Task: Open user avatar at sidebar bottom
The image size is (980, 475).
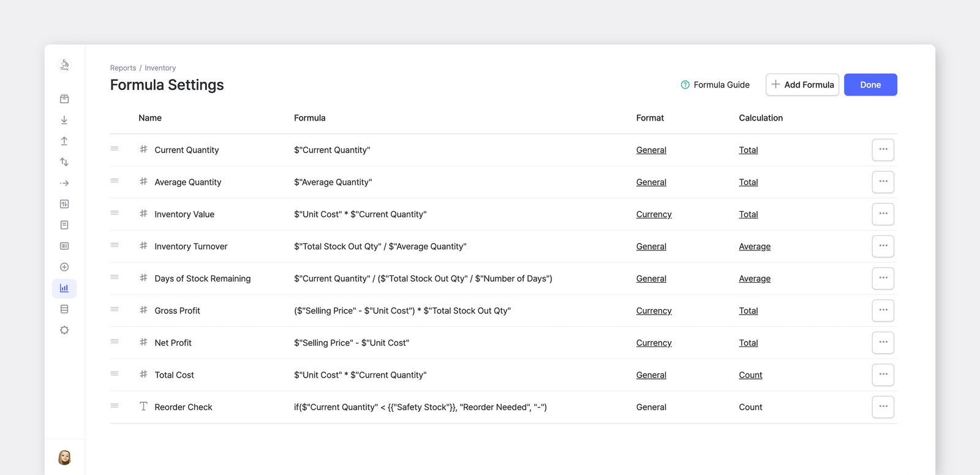Action: [64, 457]
